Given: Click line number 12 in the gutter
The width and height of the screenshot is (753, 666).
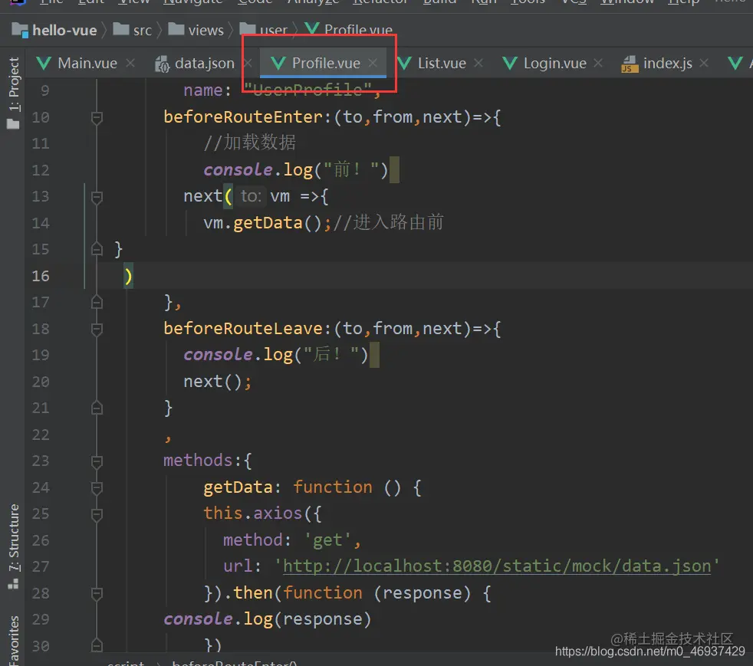Looking at the screenshot, I should tap(41, 170).
